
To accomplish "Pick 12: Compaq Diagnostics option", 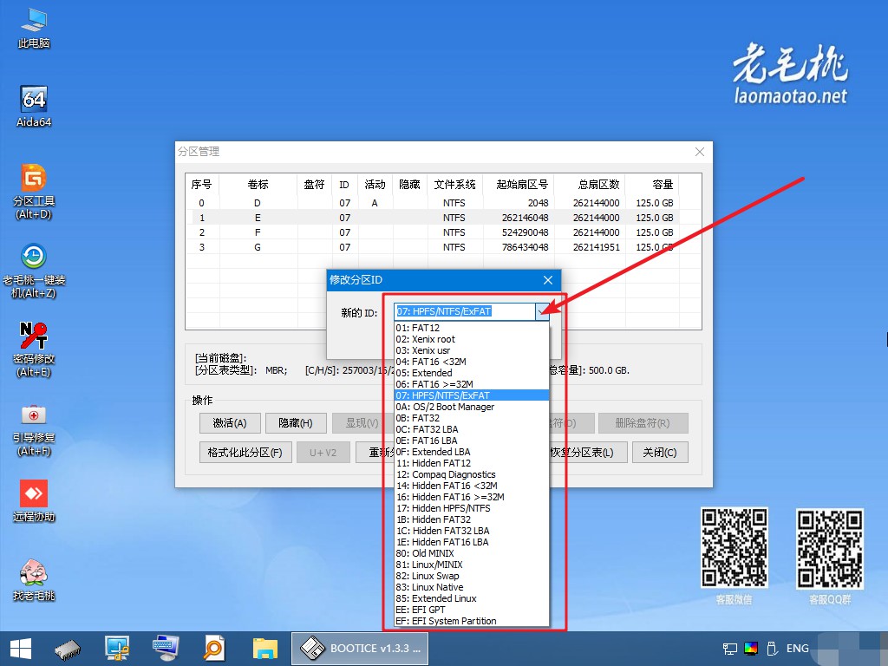I will [x=472, y=474].
